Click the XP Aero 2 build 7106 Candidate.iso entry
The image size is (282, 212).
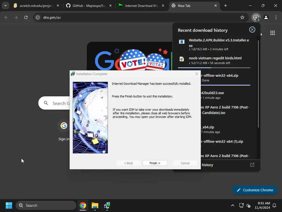click(226, 110)
